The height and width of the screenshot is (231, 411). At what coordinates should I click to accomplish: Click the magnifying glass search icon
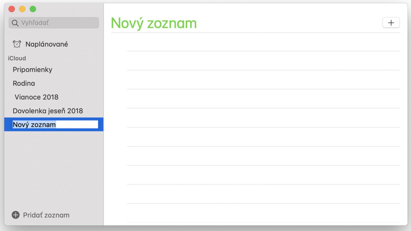(x=15, y=23)
